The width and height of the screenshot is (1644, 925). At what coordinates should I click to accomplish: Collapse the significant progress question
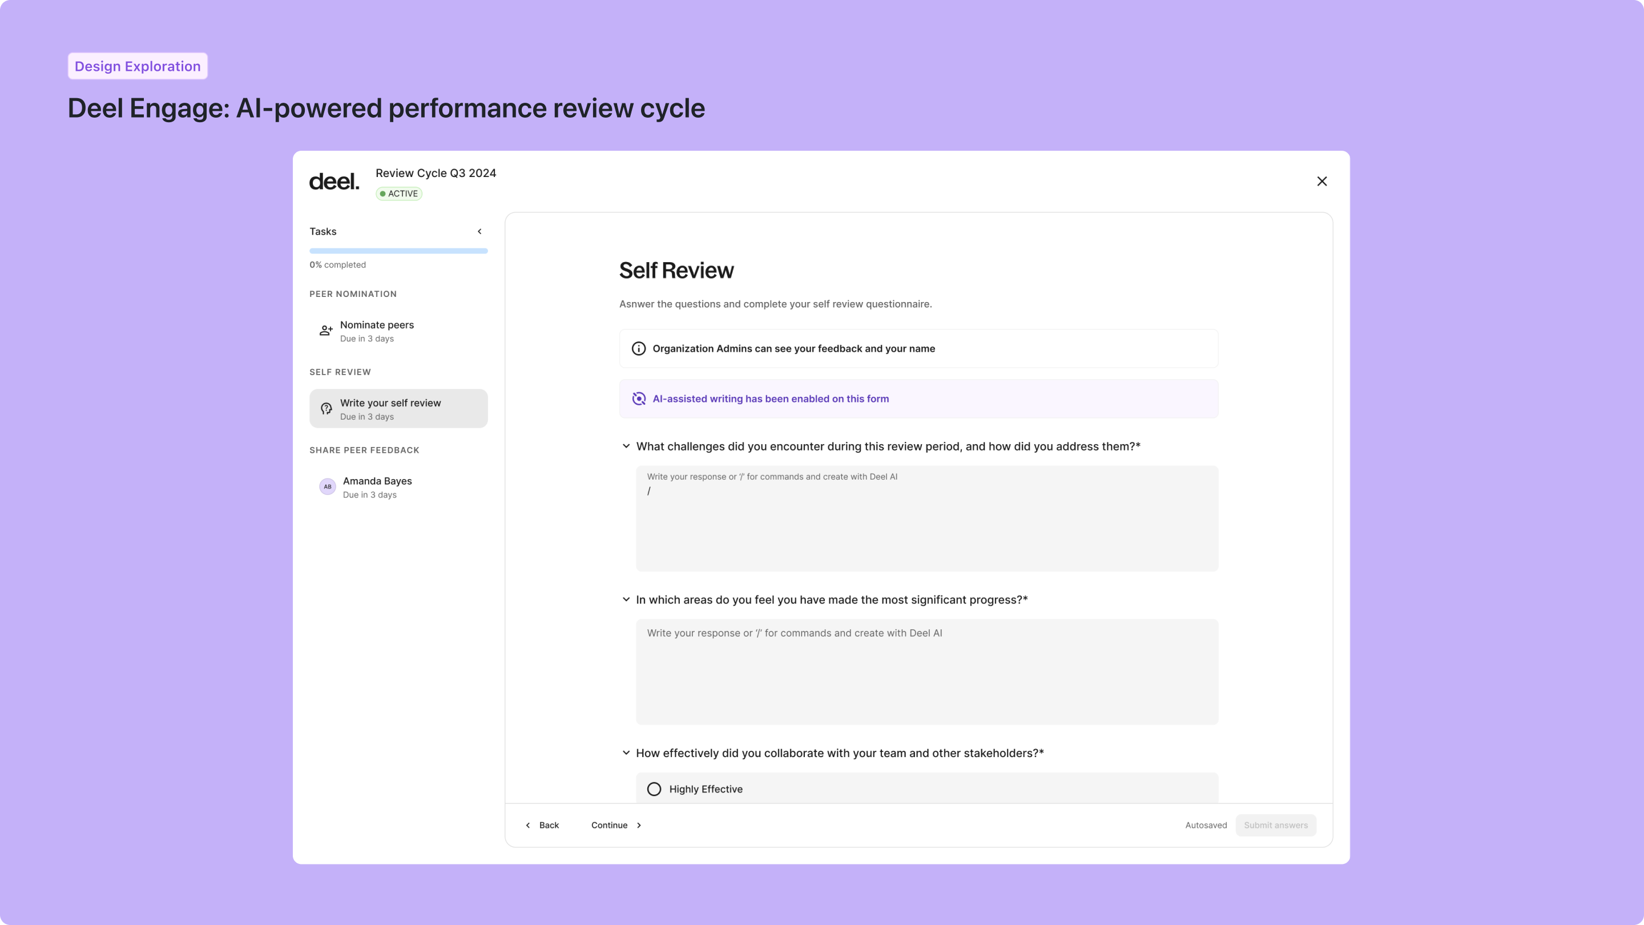626,600
